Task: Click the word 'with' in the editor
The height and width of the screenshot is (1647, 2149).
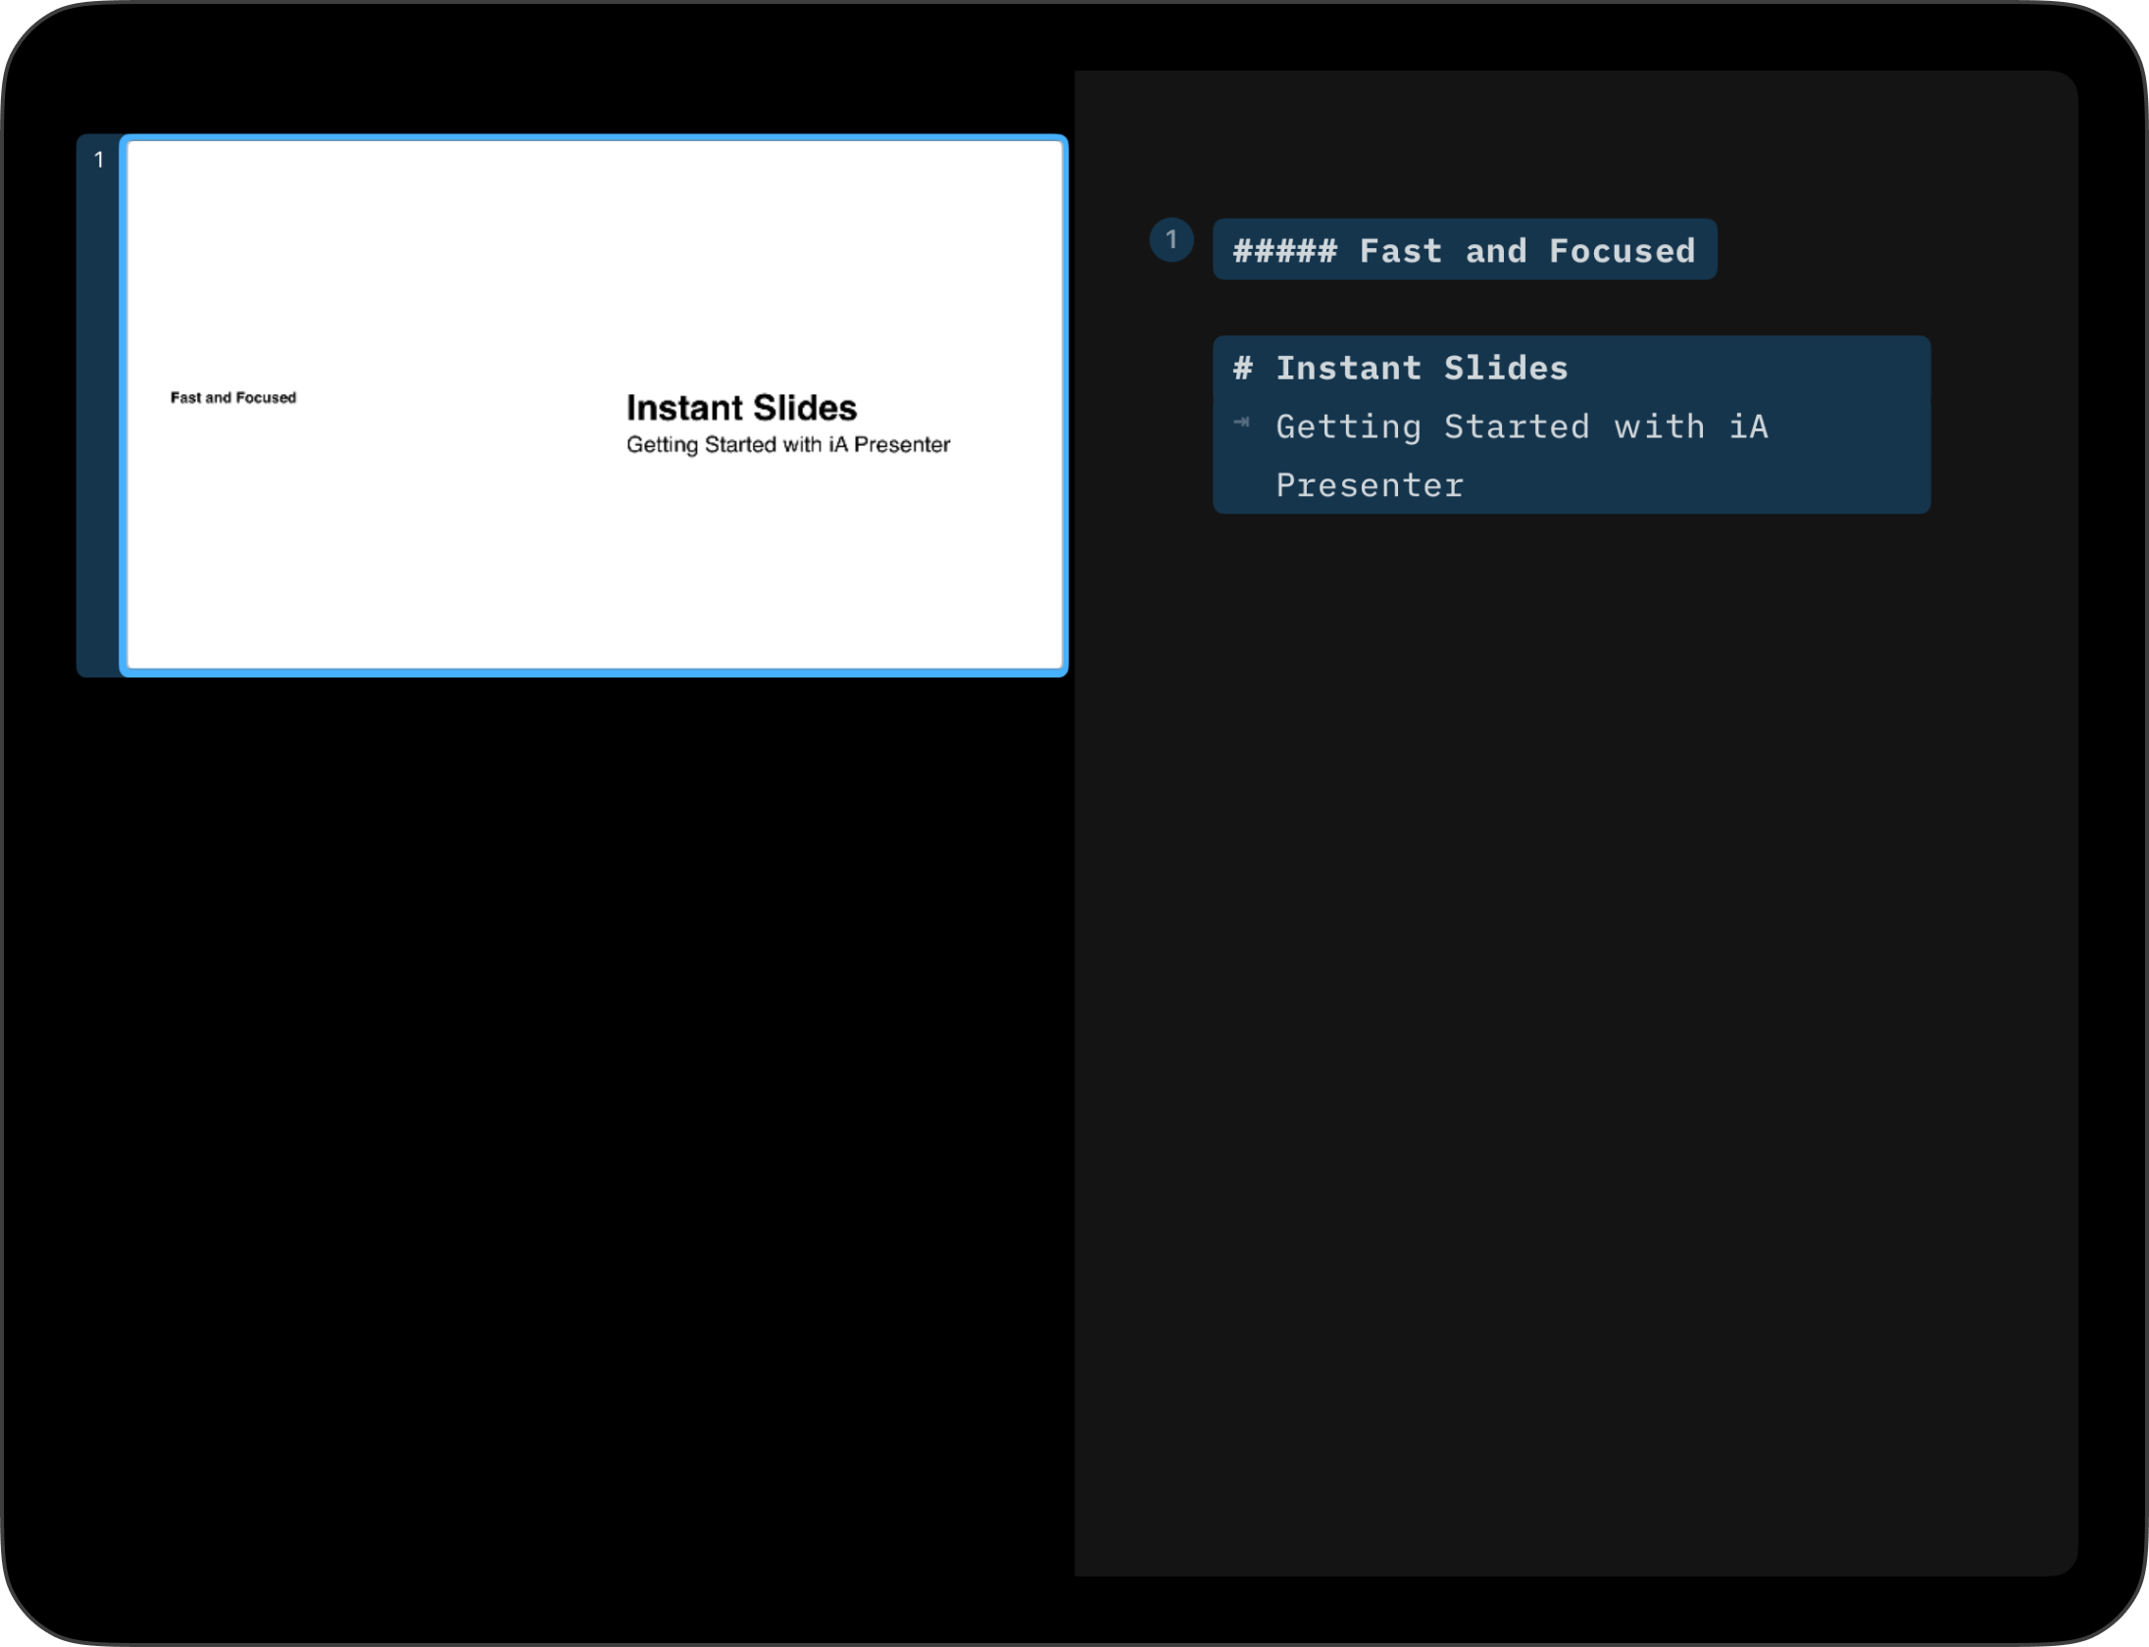Action: click(x=1659, y=427)
